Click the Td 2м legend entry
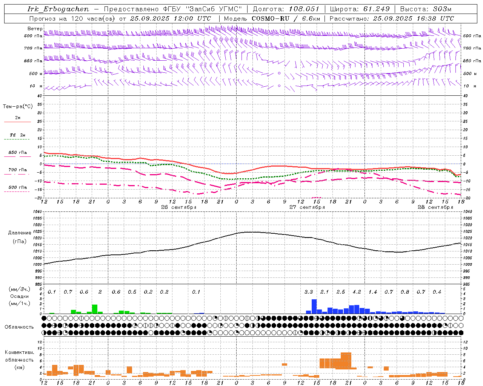This screenshot has width=483, height=386. (17, 135)
